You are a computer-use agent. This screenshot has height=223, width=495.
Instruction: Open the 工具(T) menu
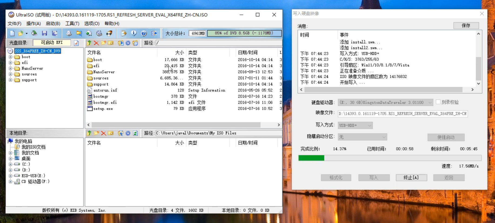72,23
